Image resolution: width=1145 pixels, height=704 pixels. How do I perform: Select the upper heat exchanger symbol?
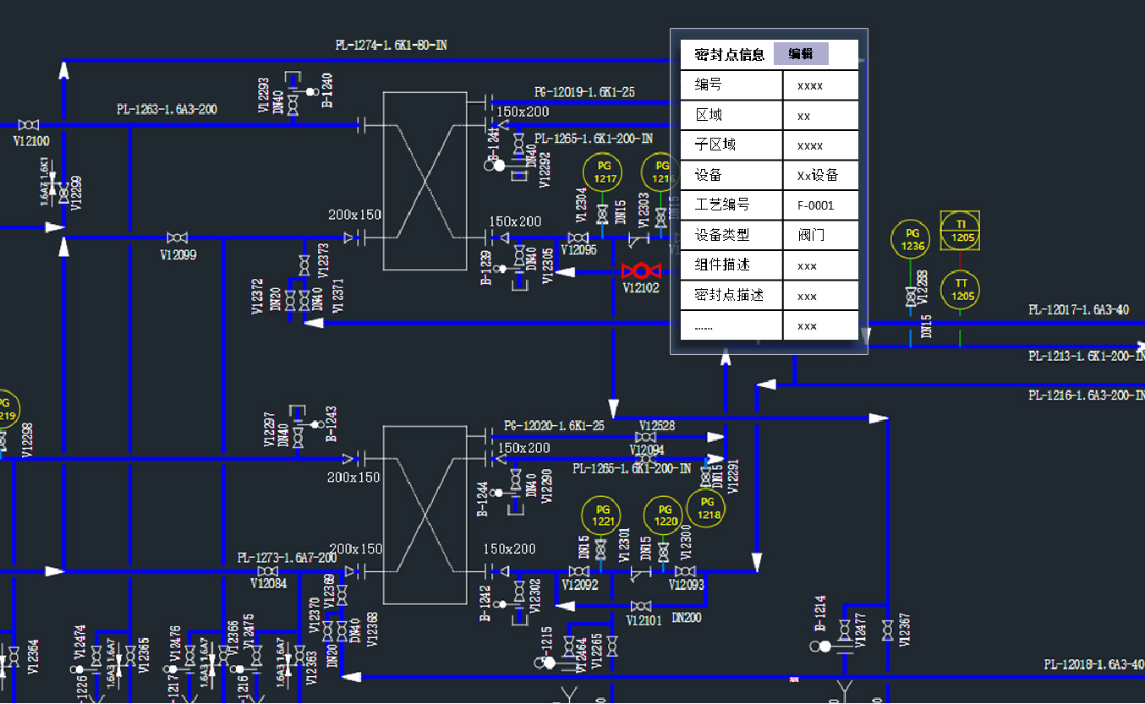click(425, 180)
